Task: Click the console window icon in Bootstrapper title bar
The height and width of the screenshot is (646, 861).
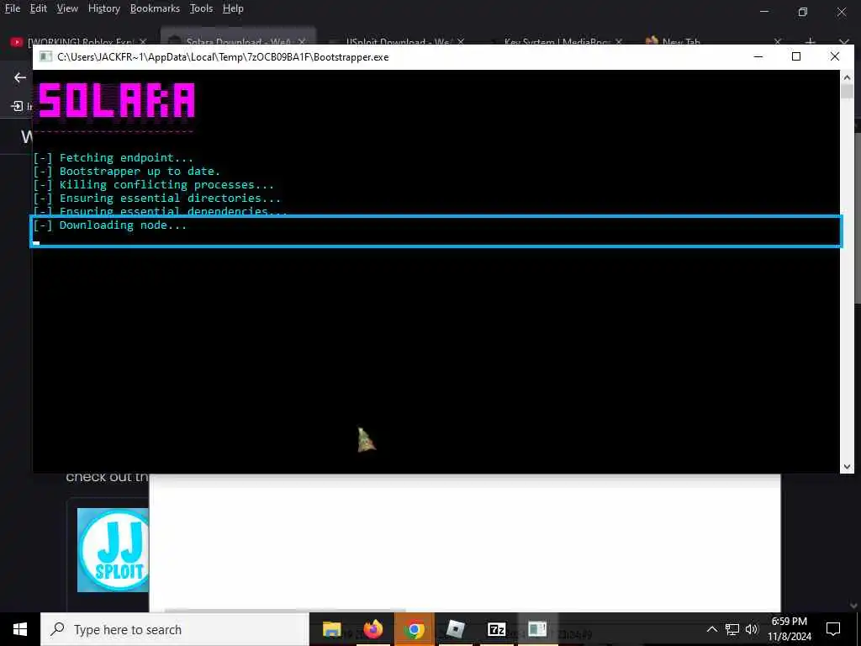Action: pos(46,56)
